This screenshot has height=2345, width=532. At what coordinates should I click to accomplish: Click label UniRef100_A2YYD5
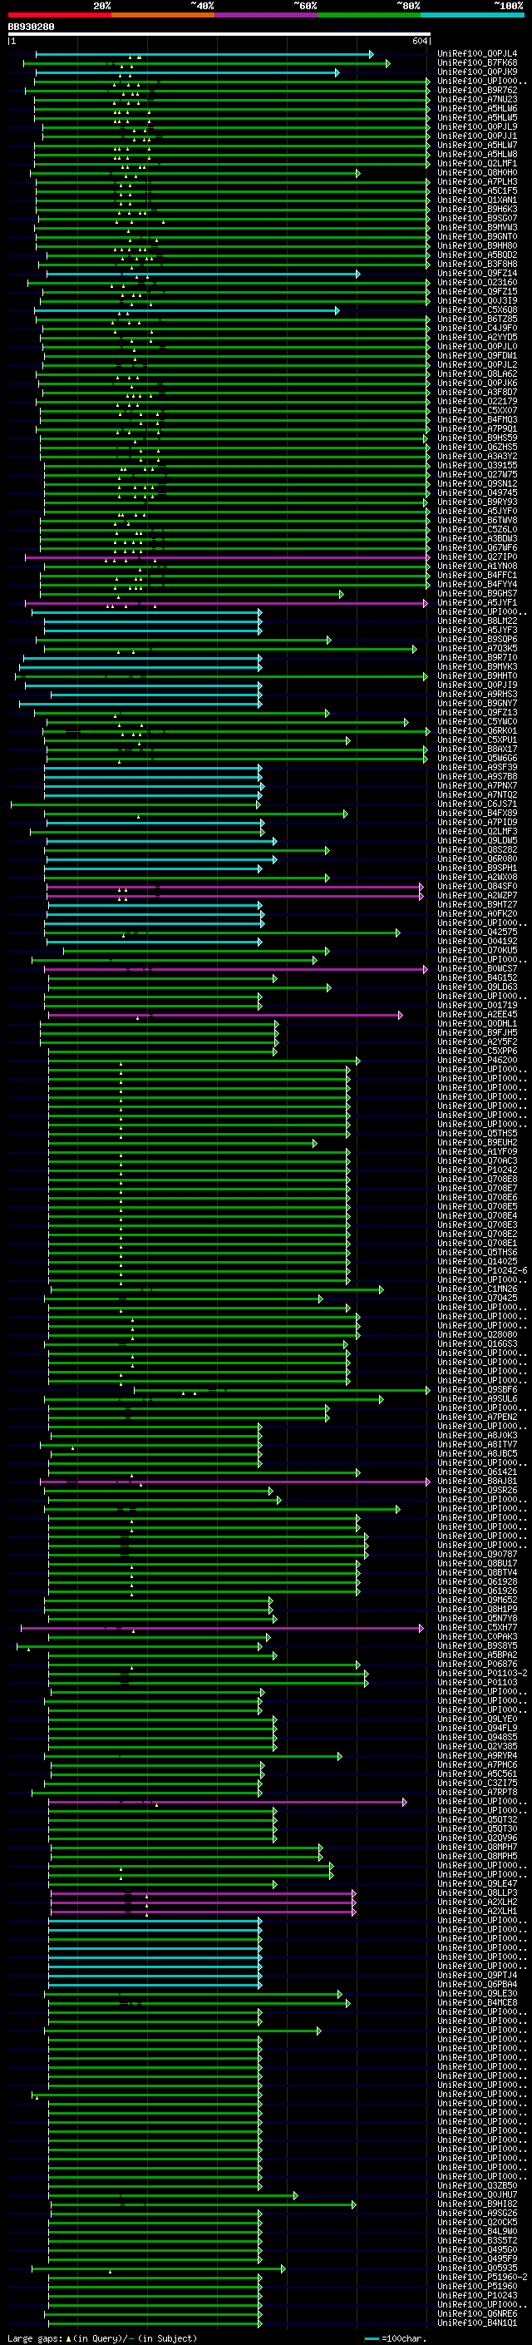pyautogui.click(x=477, y=338)
